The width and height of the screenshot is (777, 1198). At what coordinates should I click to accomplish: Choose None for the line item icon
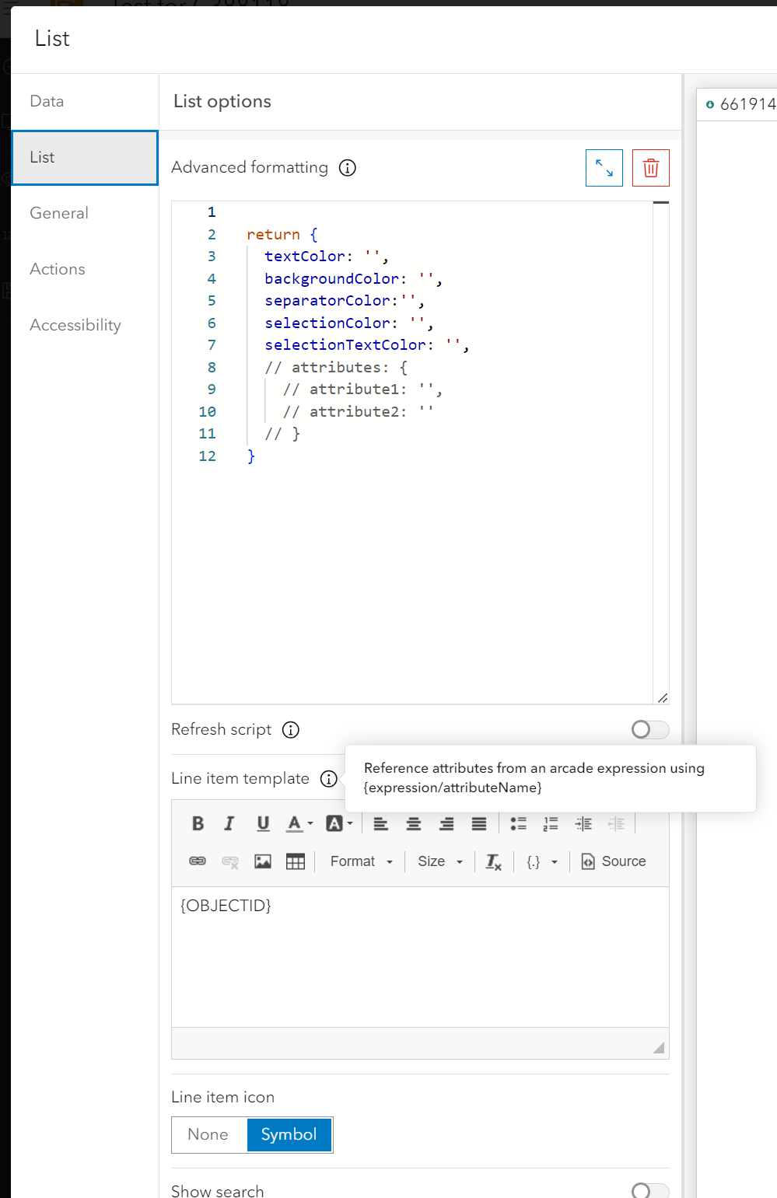[x=208, y=1134]
